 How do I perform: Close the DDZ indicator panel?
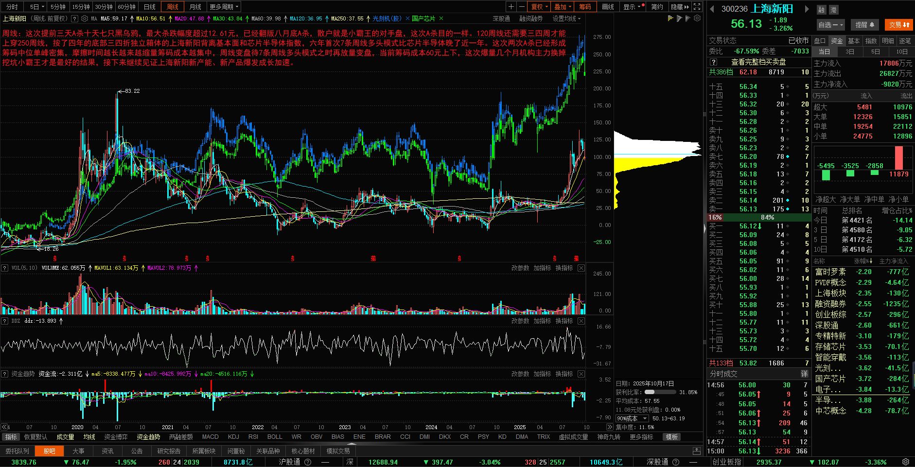581,321
